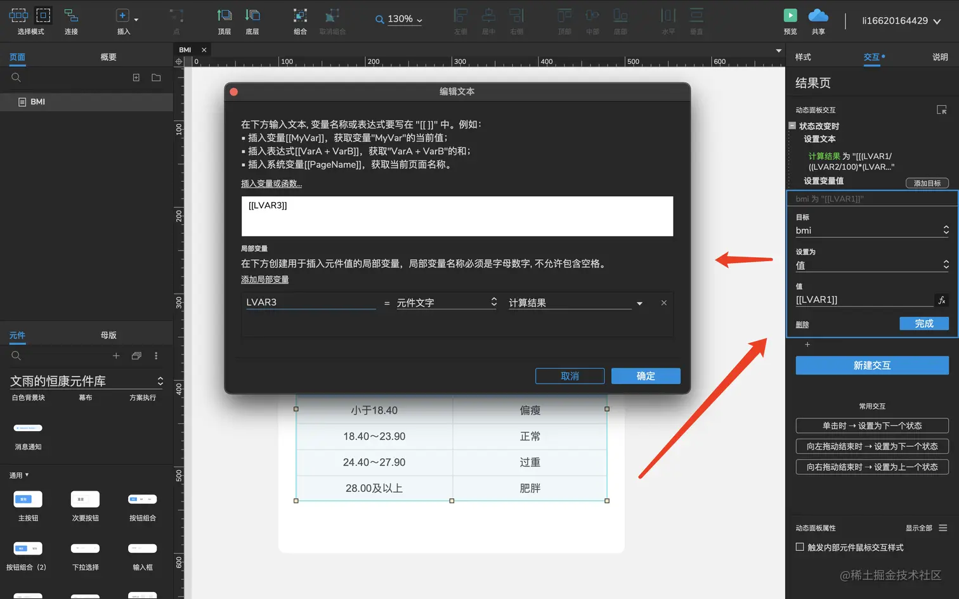Image resolution: width=959 pixels, height=599 pixels.
Task: Open the 添加局部变量 link
Action: (264, 280)
